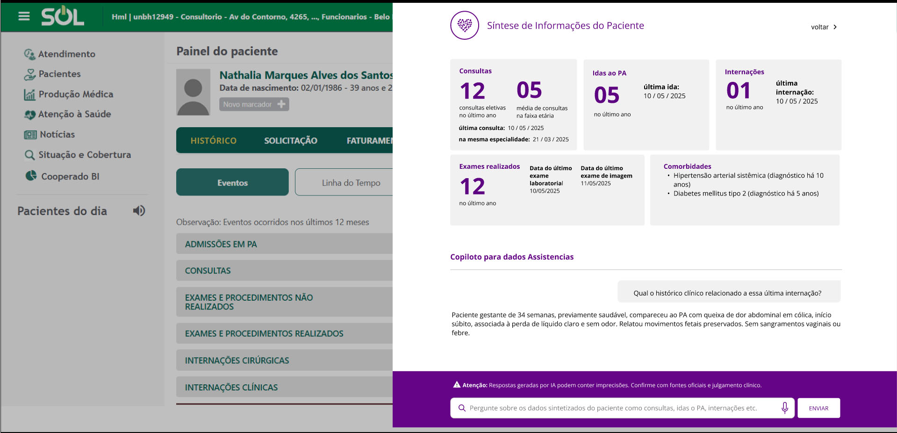897x433 pixels.
Task: Click the plus icon on Novo marcador
Action: click(281, 104)
